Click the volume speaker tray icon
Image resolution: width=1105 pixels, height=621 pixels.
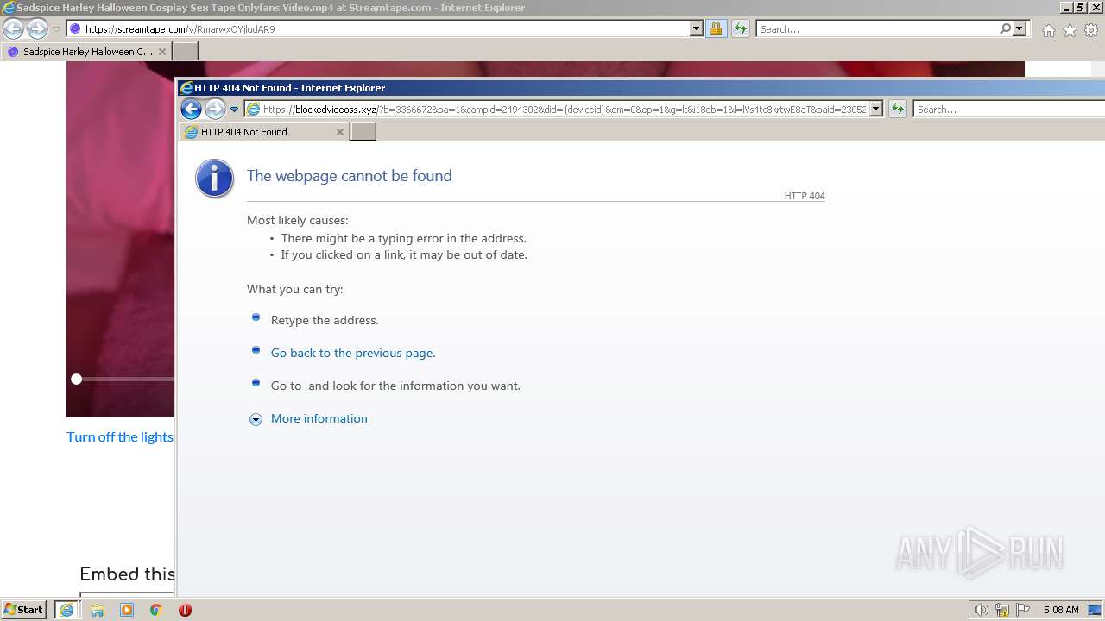981,610
